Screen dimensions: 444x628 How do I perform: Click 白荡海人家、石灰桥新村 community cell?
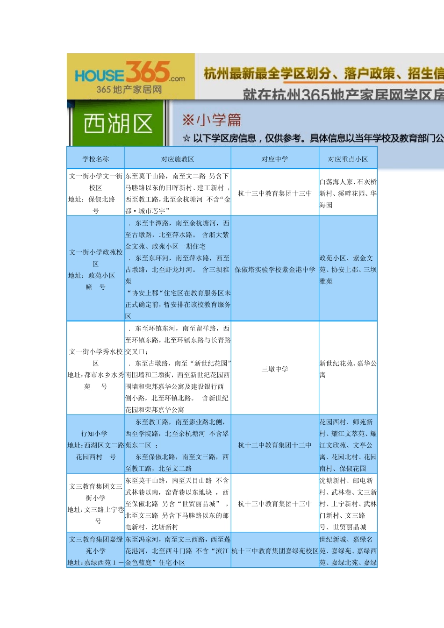tap(348, 193)
